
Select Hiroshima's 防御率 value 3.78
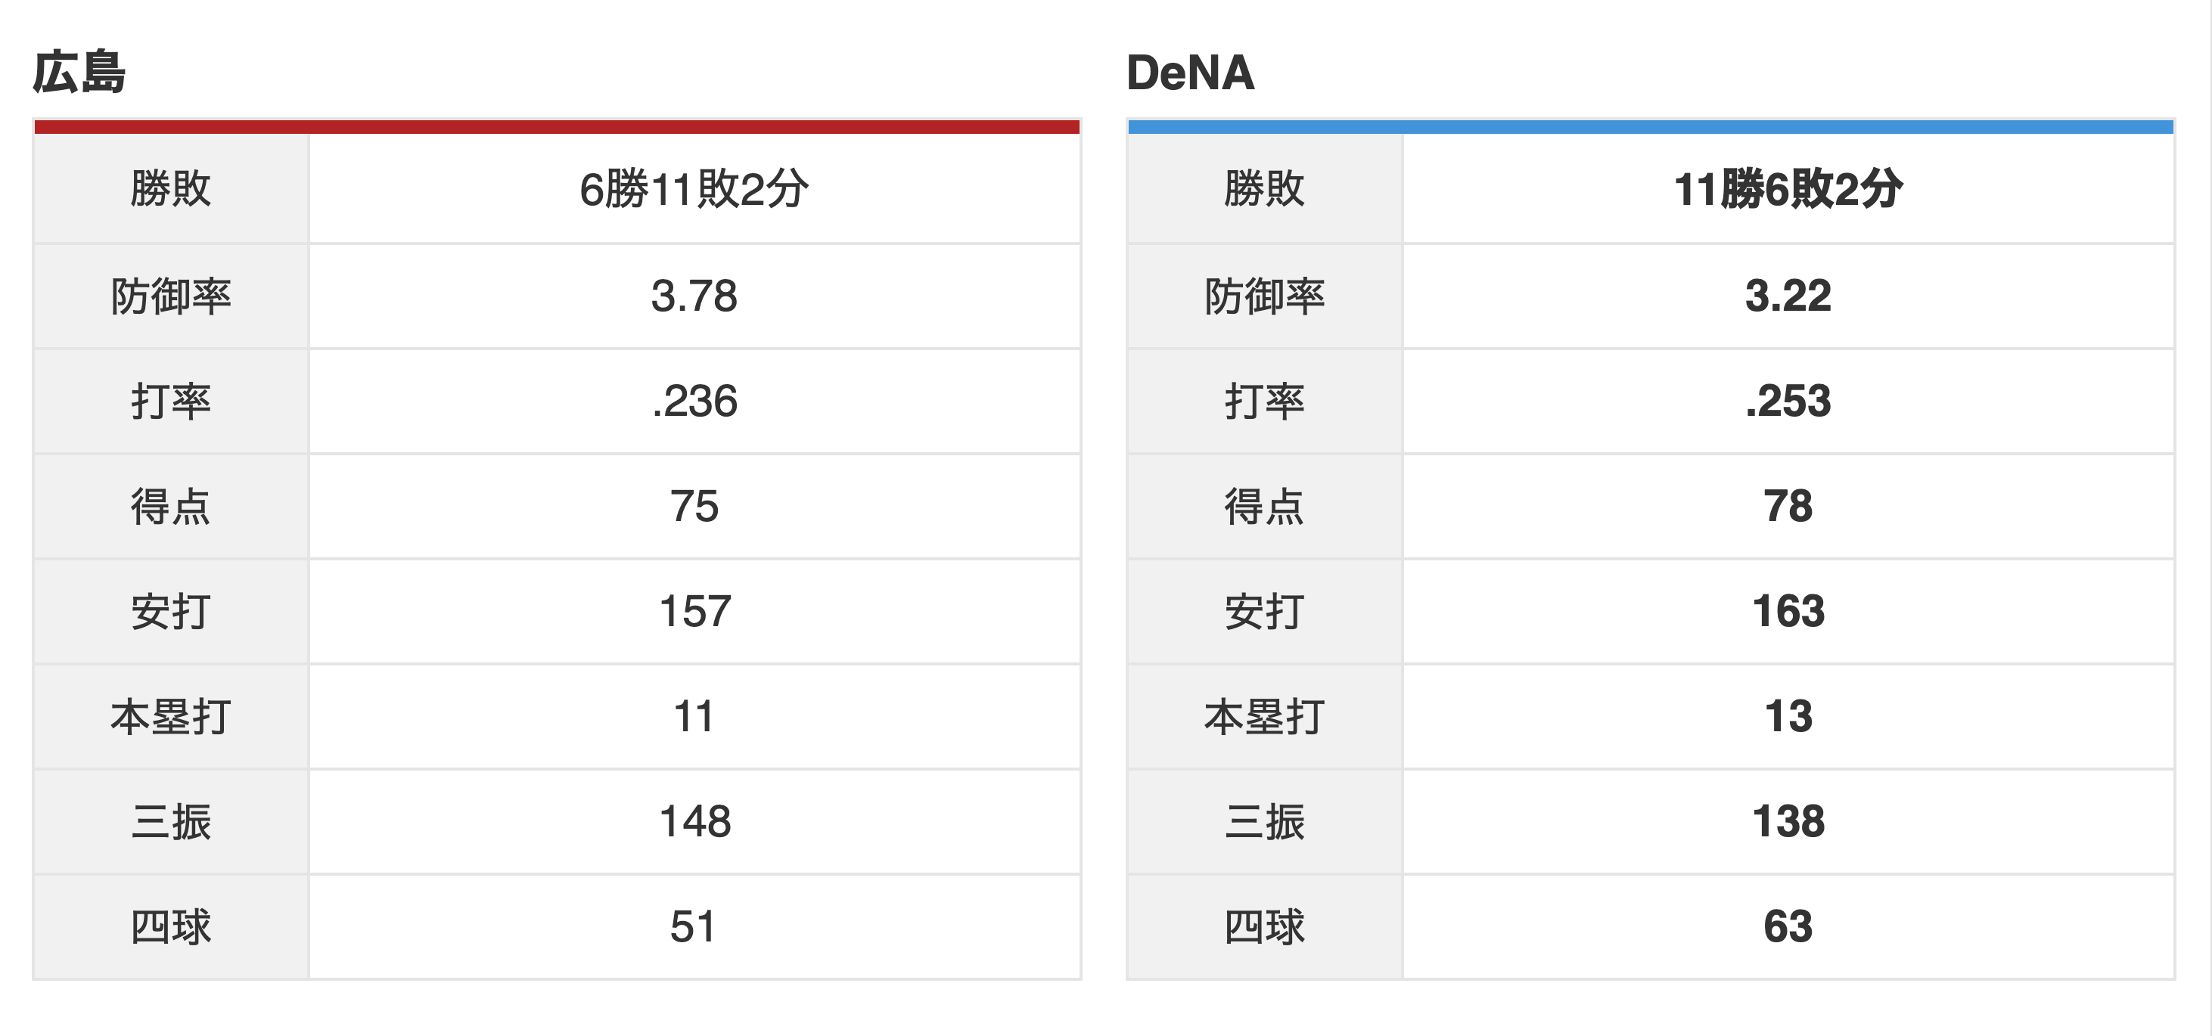coord(694,296)
